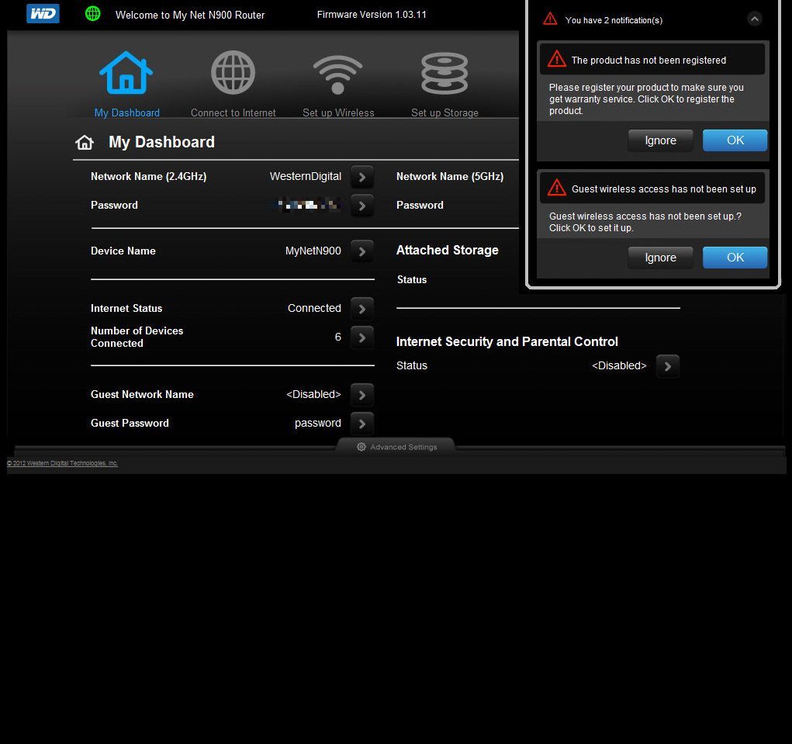Click the Guest Password label

[130, 423]
